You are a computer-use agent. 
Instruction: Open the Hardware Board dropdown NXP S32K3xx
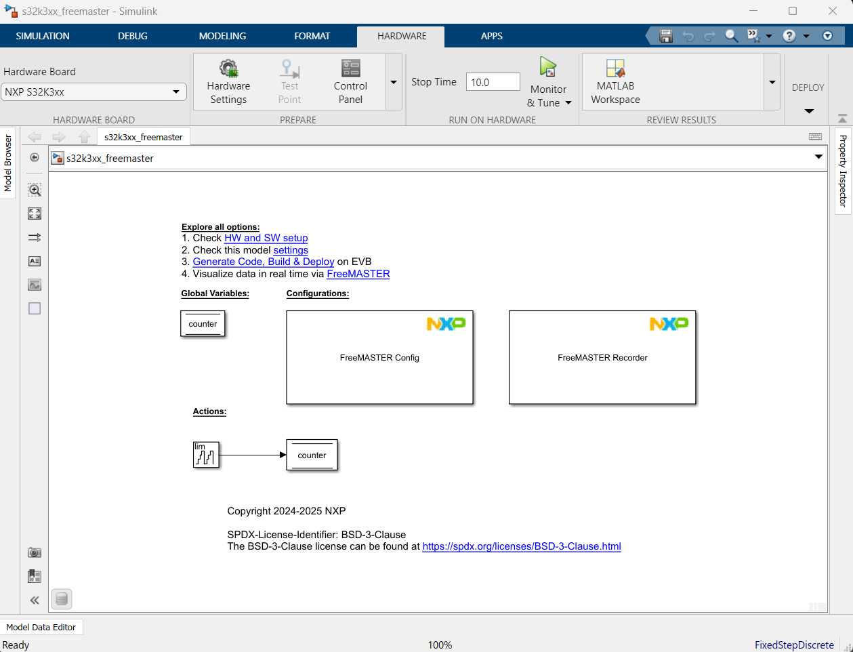coord(93,91)
